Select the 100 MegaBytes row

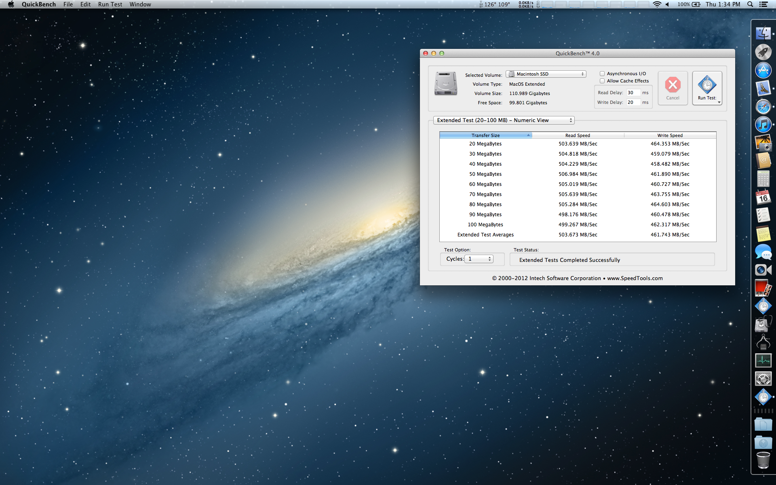pos(578,225)
